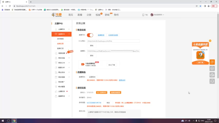Viewport: 219px width, 123px height.
Task: Click the phone download icon in header
Action: 143,15
